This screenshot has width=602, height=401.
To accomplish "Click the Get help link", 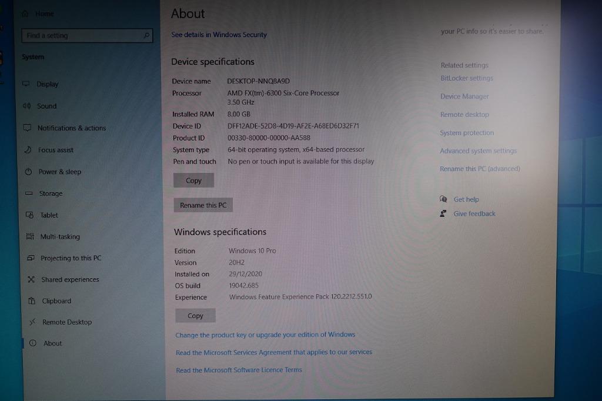I will coord(466,199).
